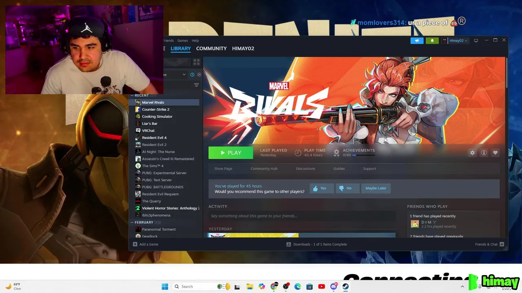The width and height of the screenshot is (522, 293).
Task: Open Discussions link
Action: click(x=305, y=168)
